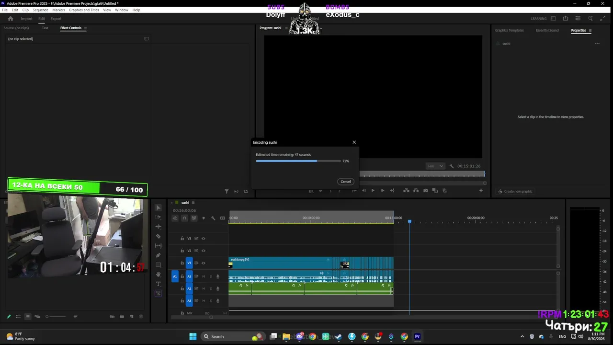613x345 pixels.
Task: Toggle V2 track output eye
Action: (x=203, y=251)
